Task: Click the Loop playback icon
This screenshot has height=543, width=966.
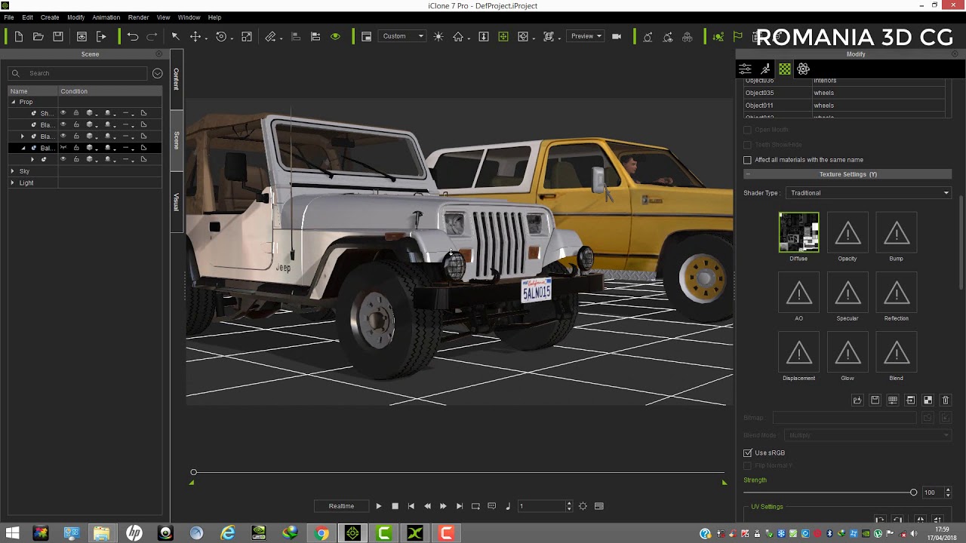Action: coord(475,506)
